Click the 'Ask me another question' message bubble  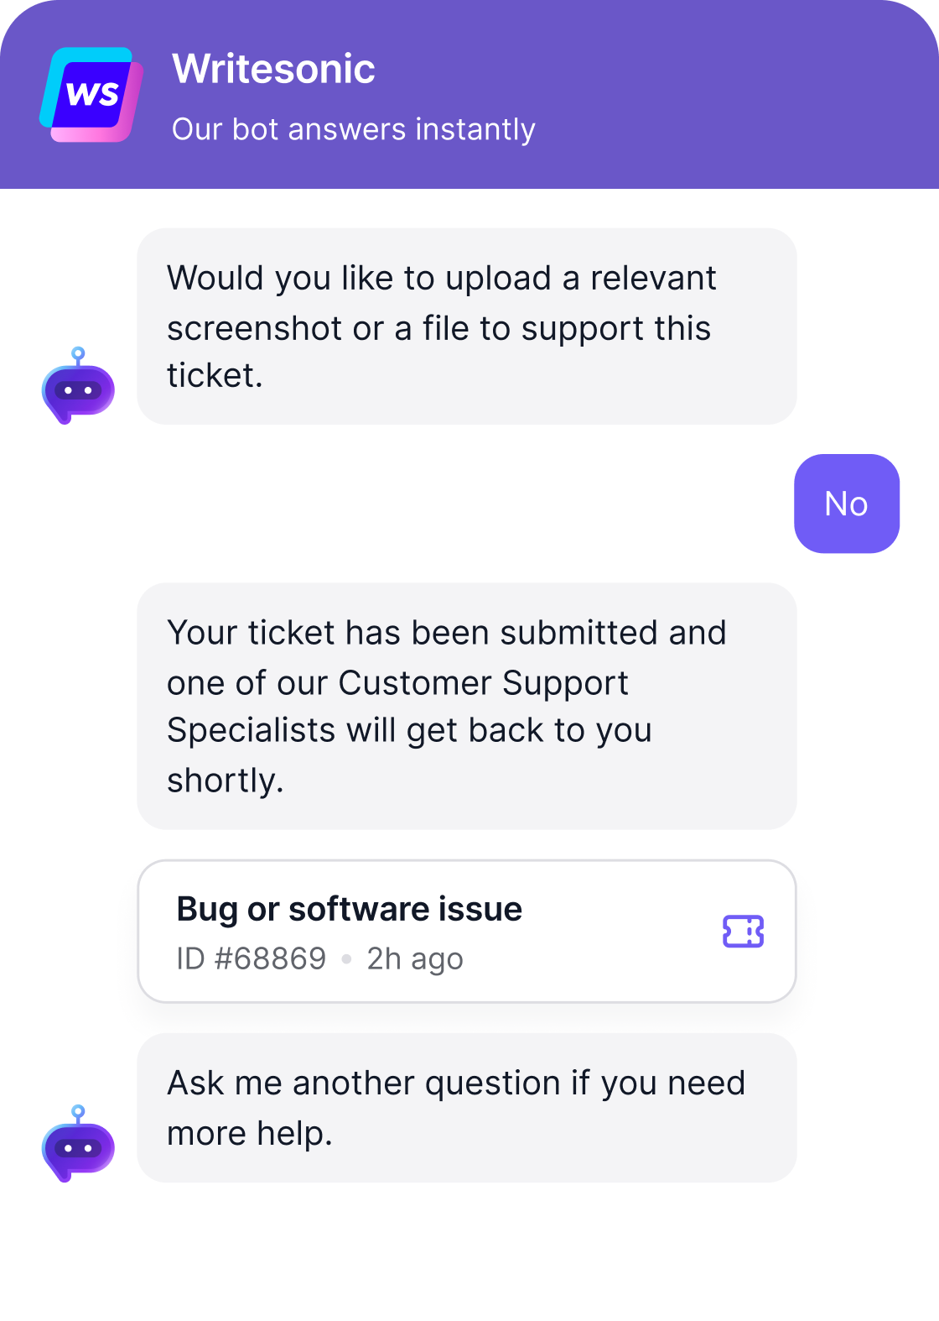(466, 1108)
